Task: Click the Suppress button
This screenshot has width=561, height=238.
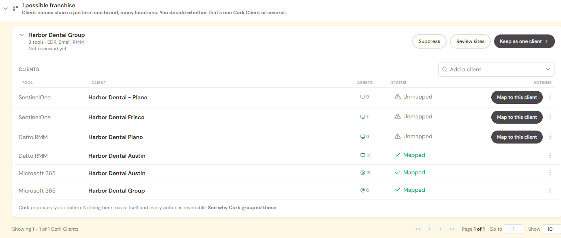Action: click(429, 41)
